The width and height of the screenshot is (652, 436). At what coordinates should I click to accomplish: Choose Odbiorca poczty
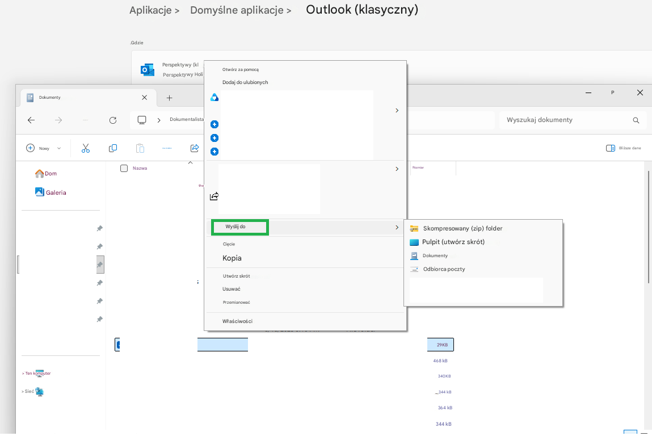[444, 269]
